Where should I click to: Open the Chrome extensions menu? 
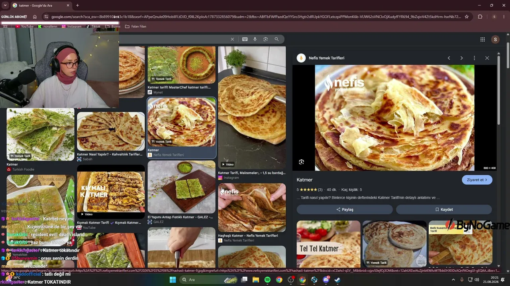[480, 17]
